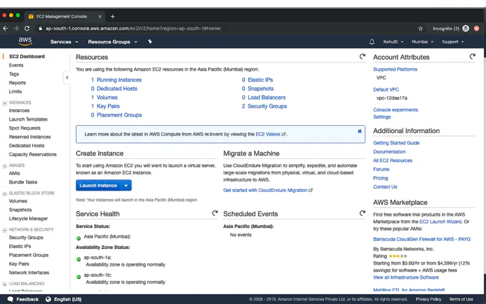Open the Mumbai region dropdown
This screenshot has width=486, height=304.
[422, 42]
